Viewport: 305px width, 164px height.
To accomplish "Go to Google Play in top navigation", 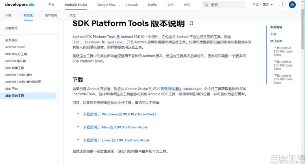I will [106, 4].
